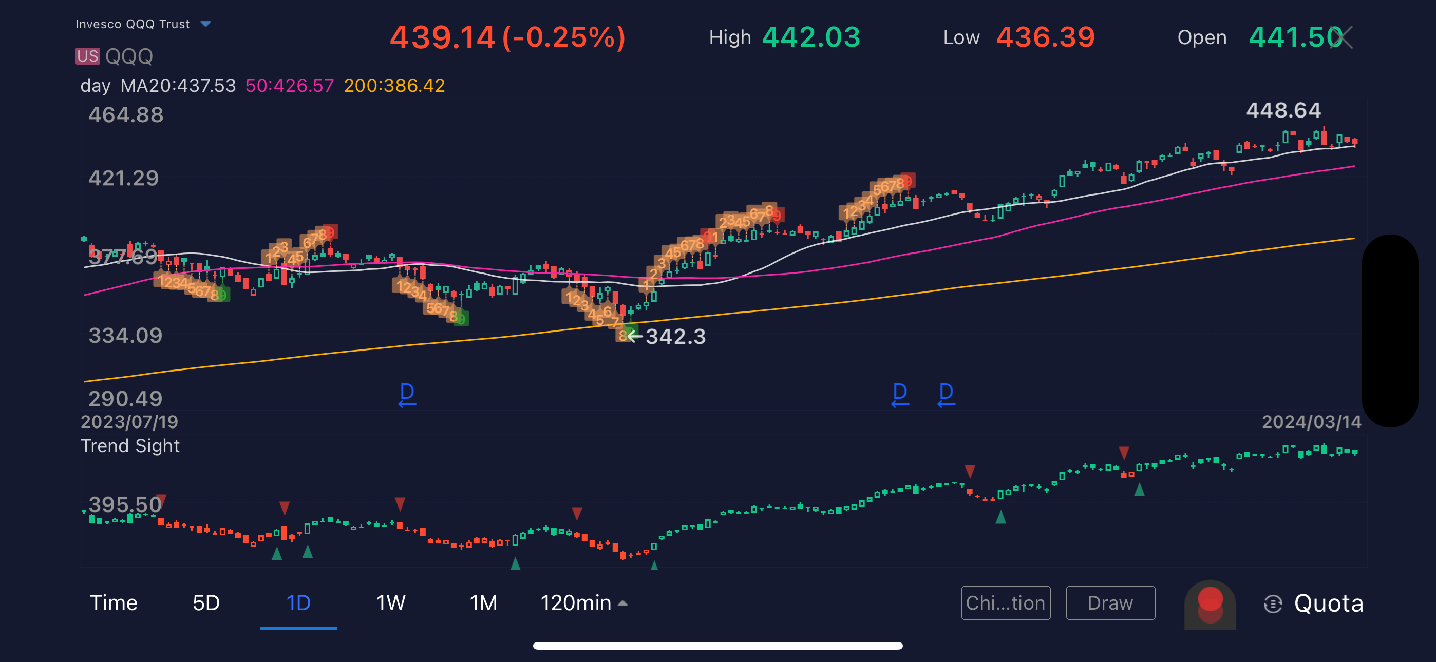The height and width of the screenshot is (662, 1436).
Task: Tap the second blue D dividend marker
Action: coord(900,394)
